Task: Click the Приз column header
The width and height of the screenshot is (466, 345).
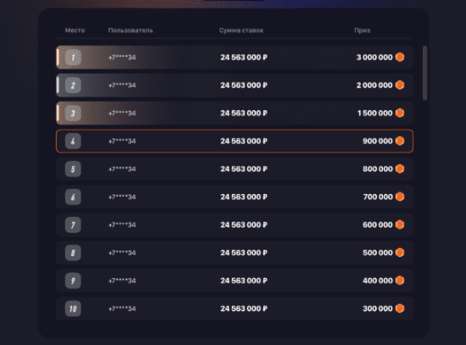Action: 362,31
